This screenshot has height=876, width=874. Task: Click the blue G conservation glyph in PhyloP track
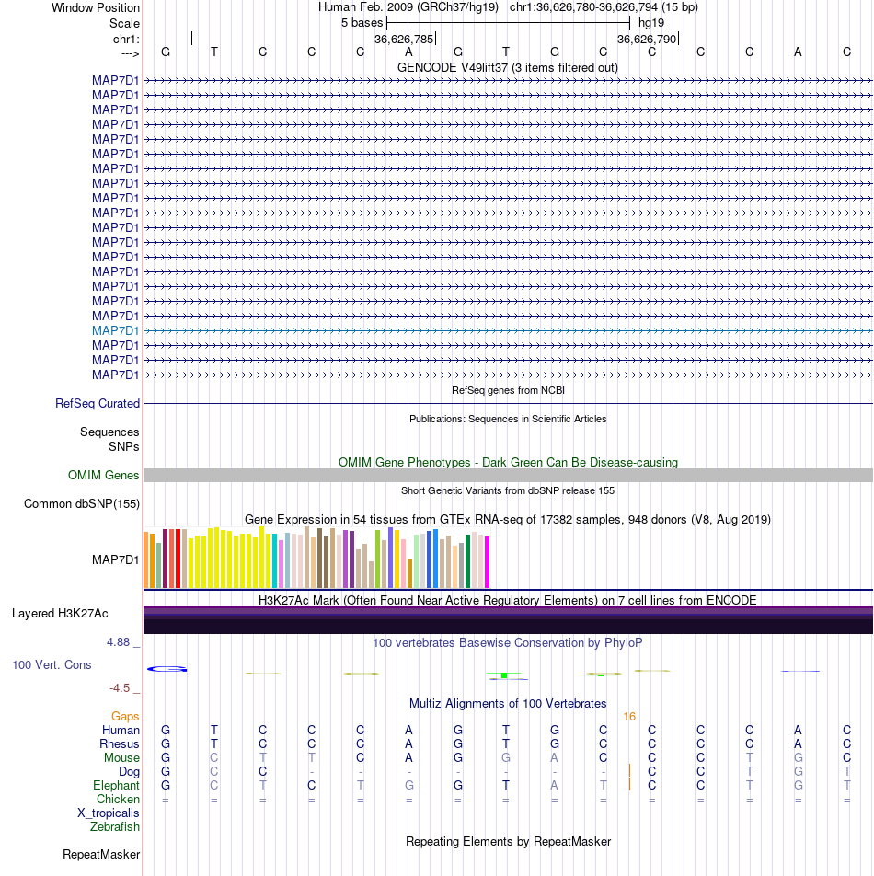click(x=167, y=669)
